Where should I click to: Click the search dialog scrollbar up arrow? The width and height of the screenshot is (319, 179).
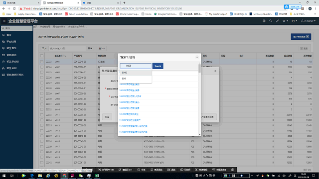pos(199,63)
